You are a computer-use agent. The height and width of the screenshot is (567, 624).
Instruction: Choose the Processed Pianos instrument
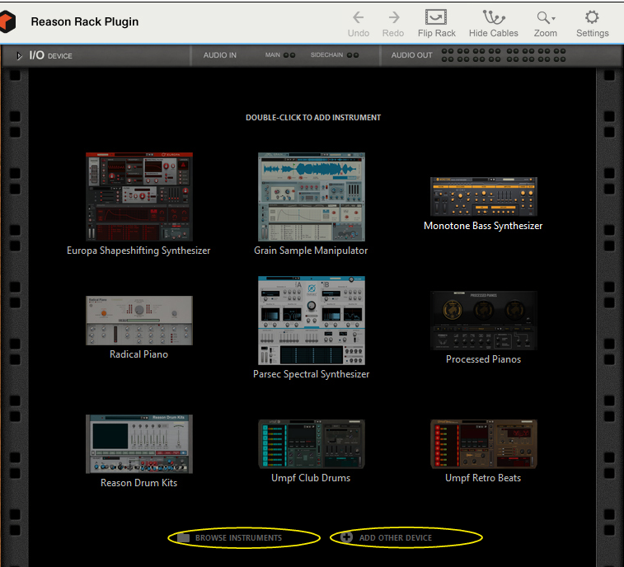483,321
